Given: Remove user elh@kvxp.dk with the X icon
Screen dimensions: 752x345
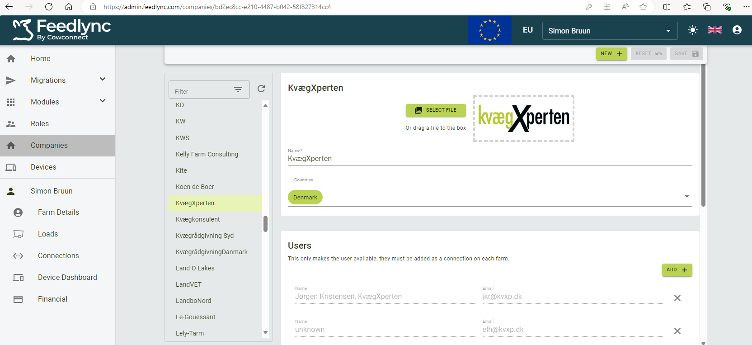Looking at the screenshot, I should click(x=677, y=331).
